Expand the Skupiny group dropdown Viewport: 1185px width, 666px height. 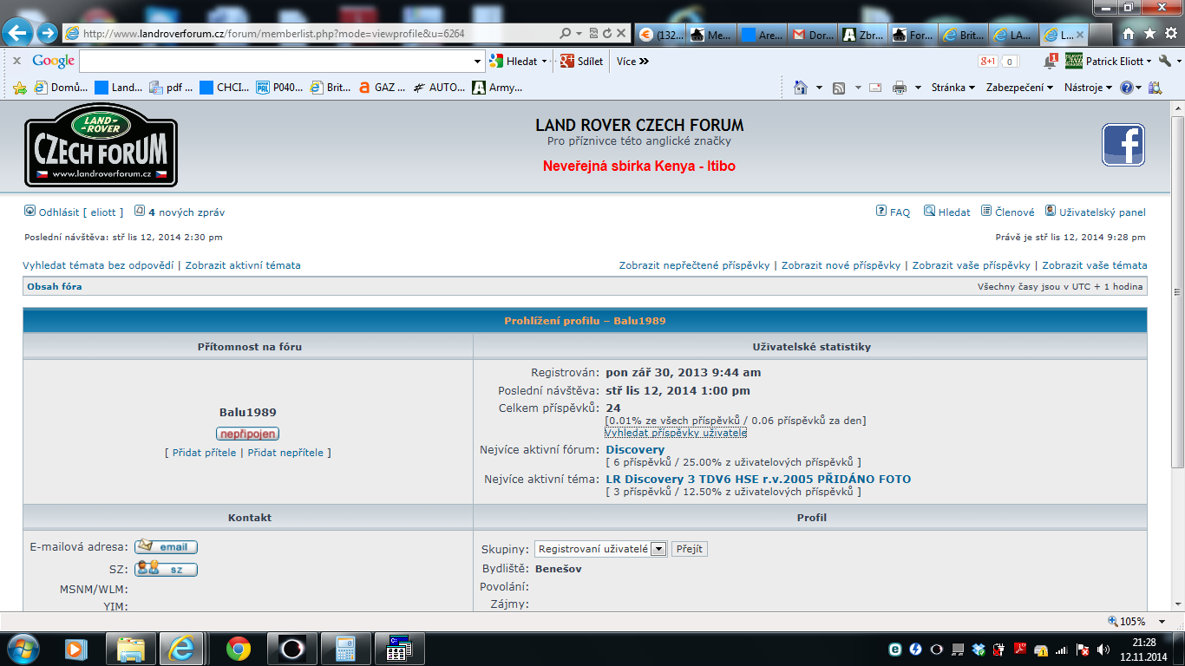tap(658, 549)
